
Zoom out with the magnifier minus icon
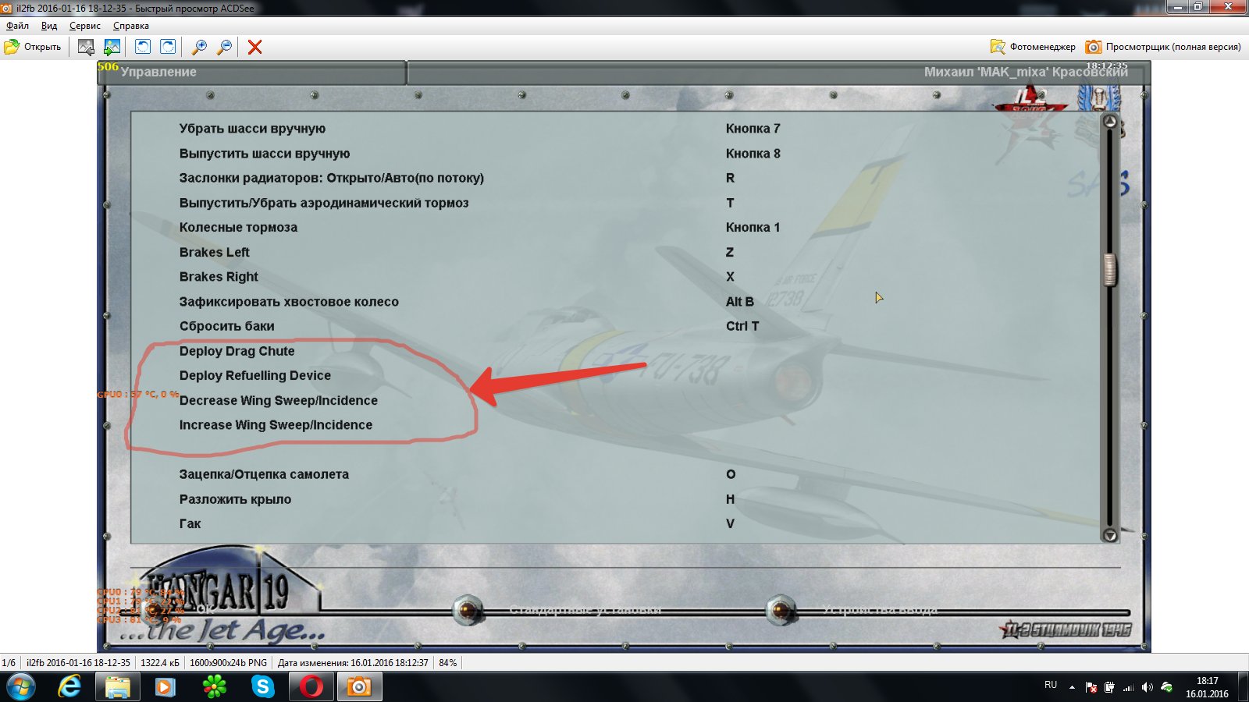click(x=224, y=47)
